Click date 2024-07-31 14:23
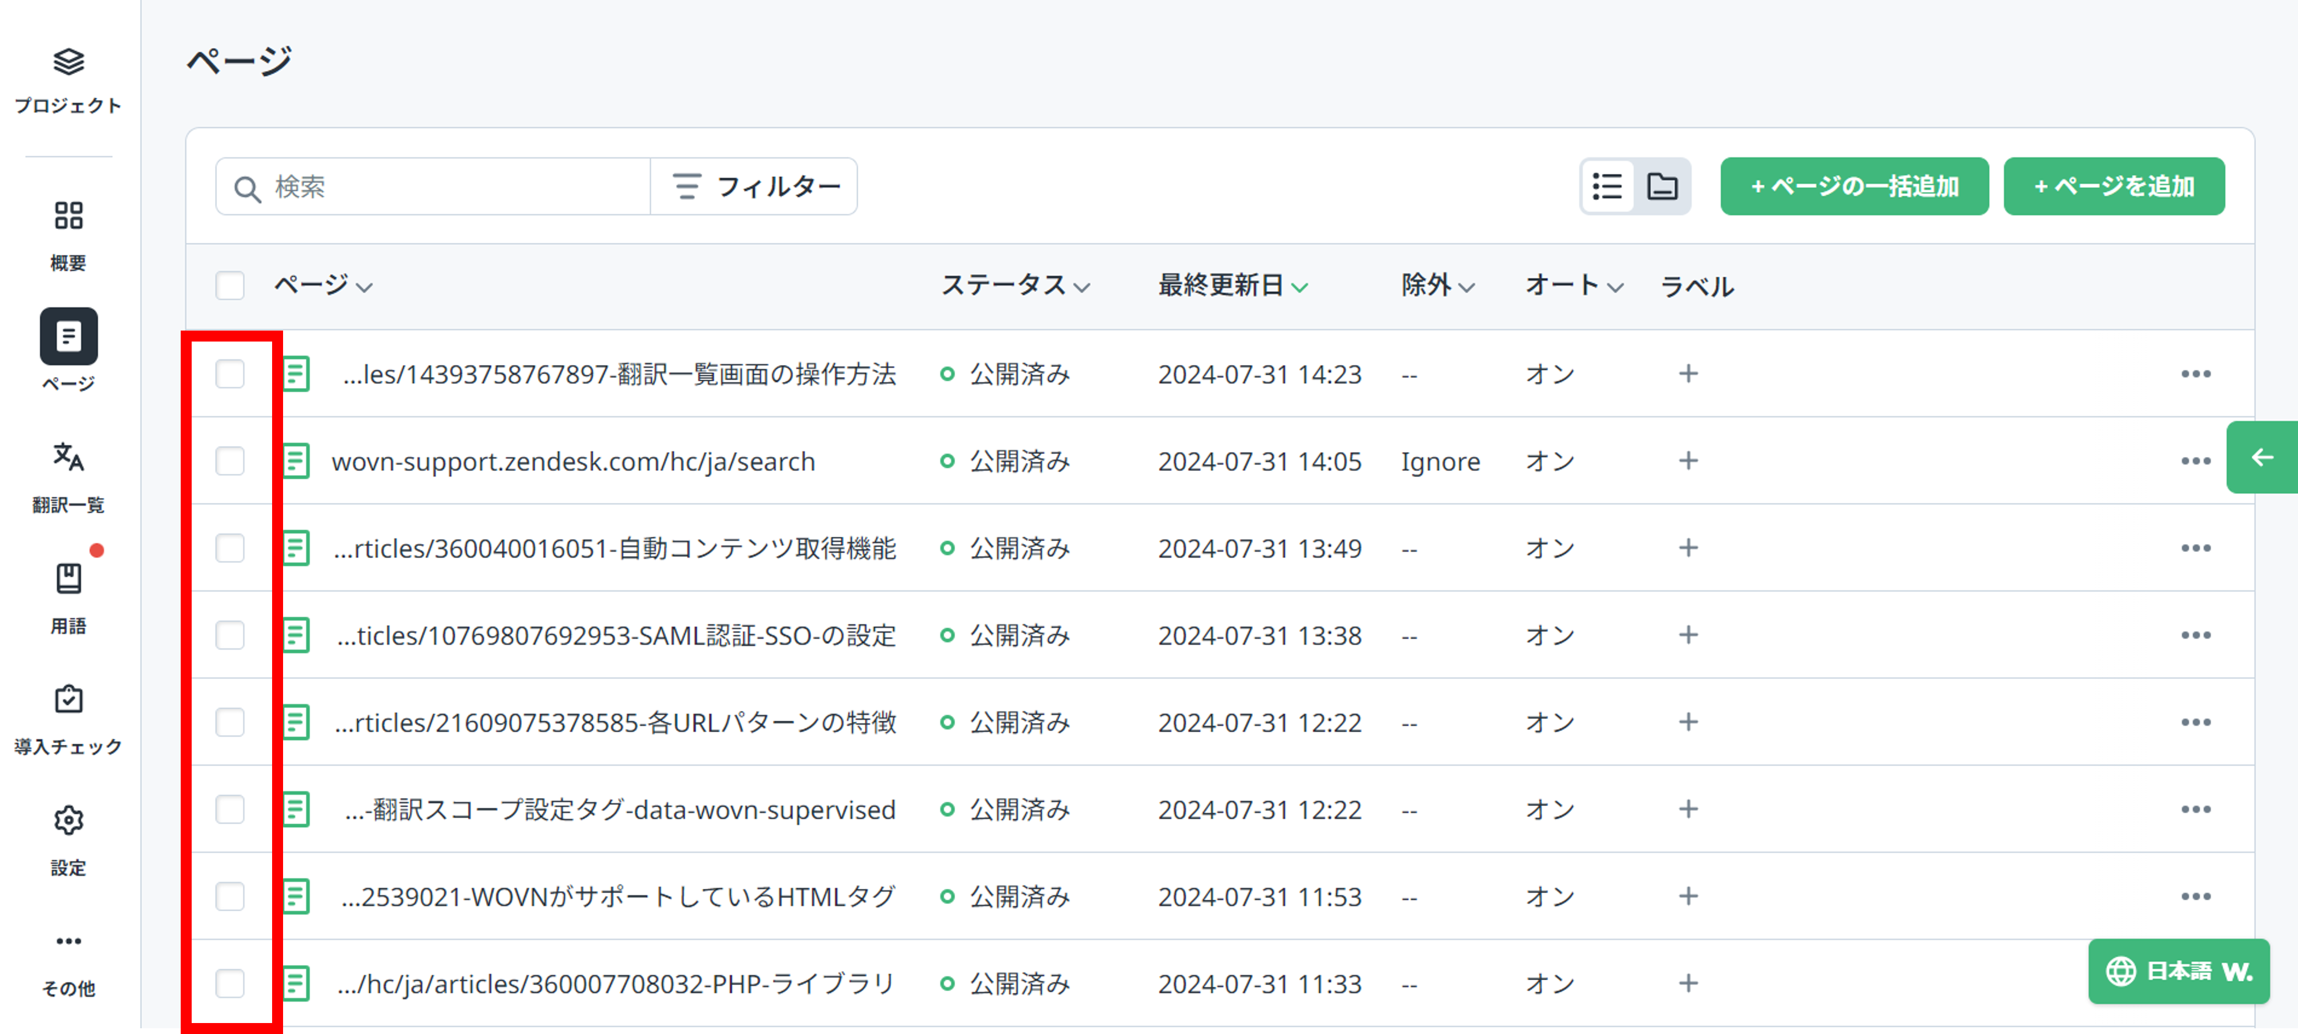The height and width of the screenshot is (1034, 2298). [x=1260, y=374]
